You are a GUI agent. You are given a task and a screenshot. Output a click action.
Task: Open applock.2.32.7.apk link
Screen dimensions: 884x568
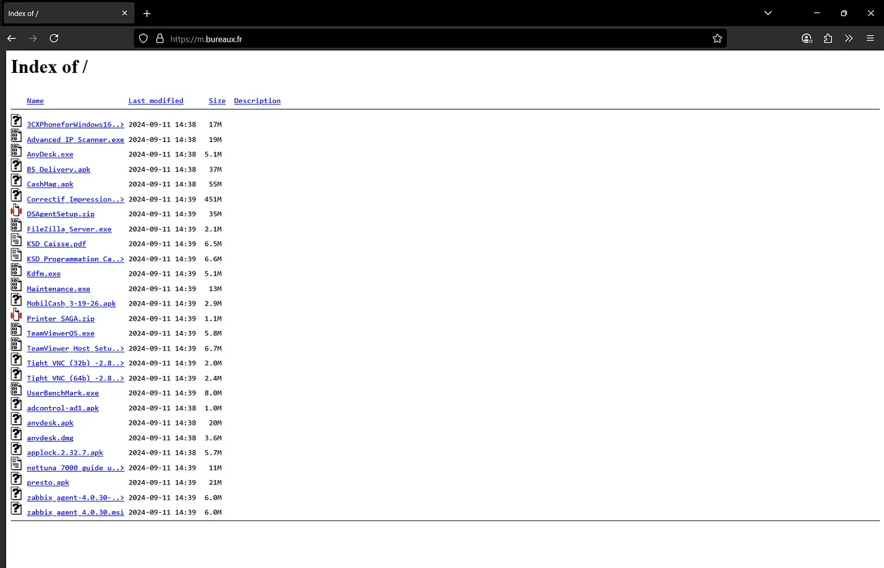point(65,453)
